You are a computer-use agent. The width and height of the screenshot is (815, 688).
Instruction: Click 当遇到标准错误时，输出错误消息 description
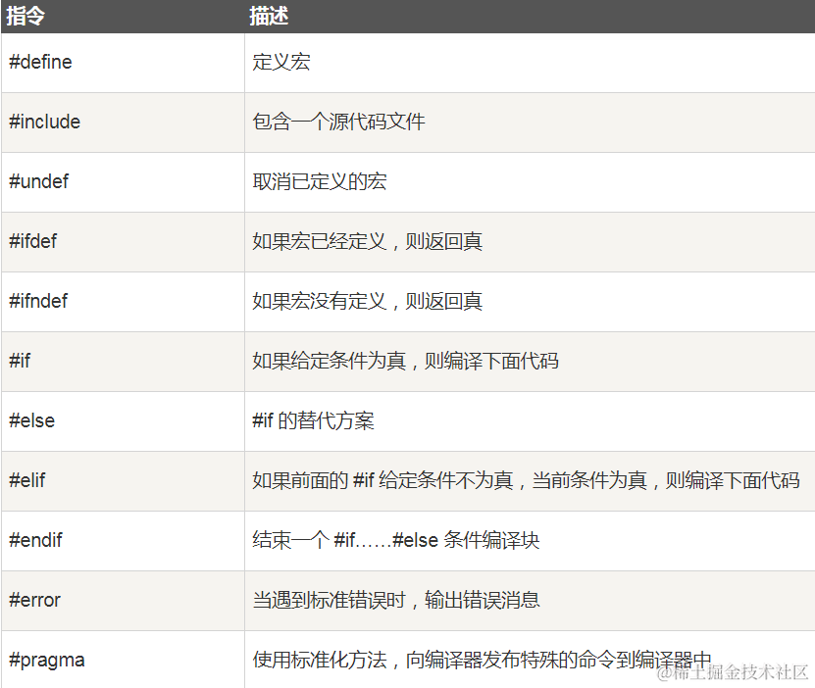coord(396,600)
